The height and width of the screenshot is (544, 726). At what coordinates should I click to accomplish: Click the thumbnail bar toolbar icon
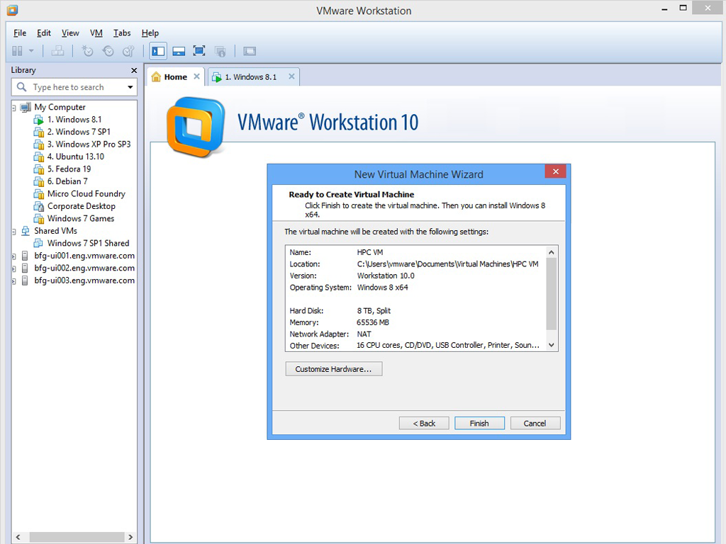179,51
